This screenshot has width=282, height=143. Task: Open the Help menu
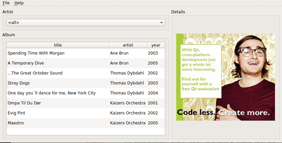point(19,3)
